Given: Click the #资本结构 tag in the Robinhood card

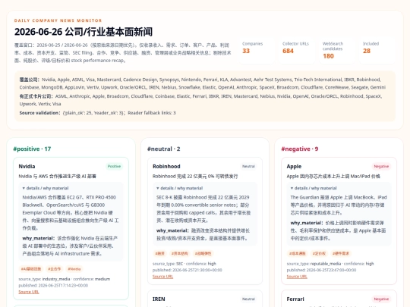Looking at the screenshot, I should coord(180,253).
